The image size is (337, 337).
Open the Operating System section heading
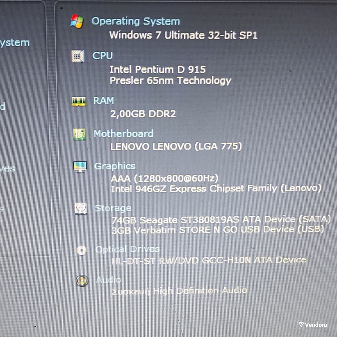pyautogui.click(x=136, y=21)
